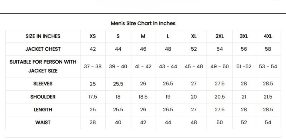This screenshot has width=286, height=139.
Task: Select the 37 - 38 jacket size cell
Action: 93,66
